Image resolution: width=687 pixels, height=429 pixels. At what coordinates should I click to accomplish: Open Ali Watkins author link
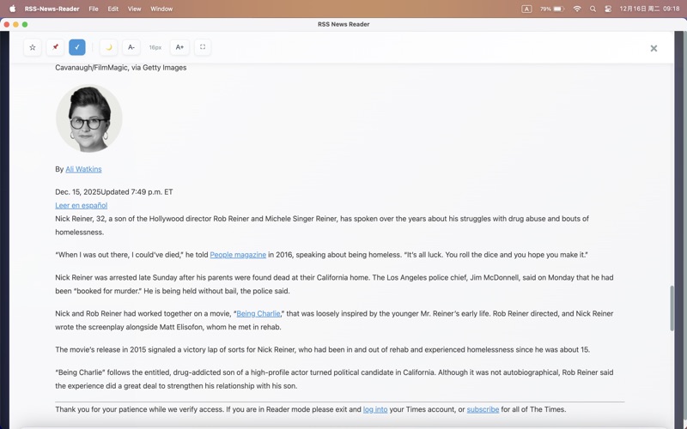tap(83, 169)
